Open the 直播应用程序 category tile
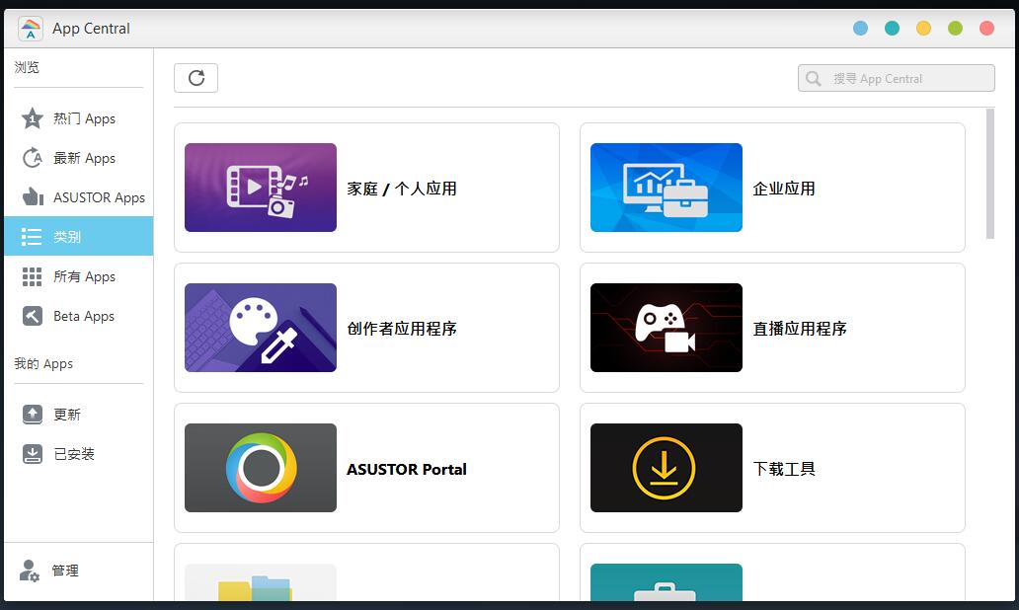This screenshot has height=610, width=1019. point(771,328)
